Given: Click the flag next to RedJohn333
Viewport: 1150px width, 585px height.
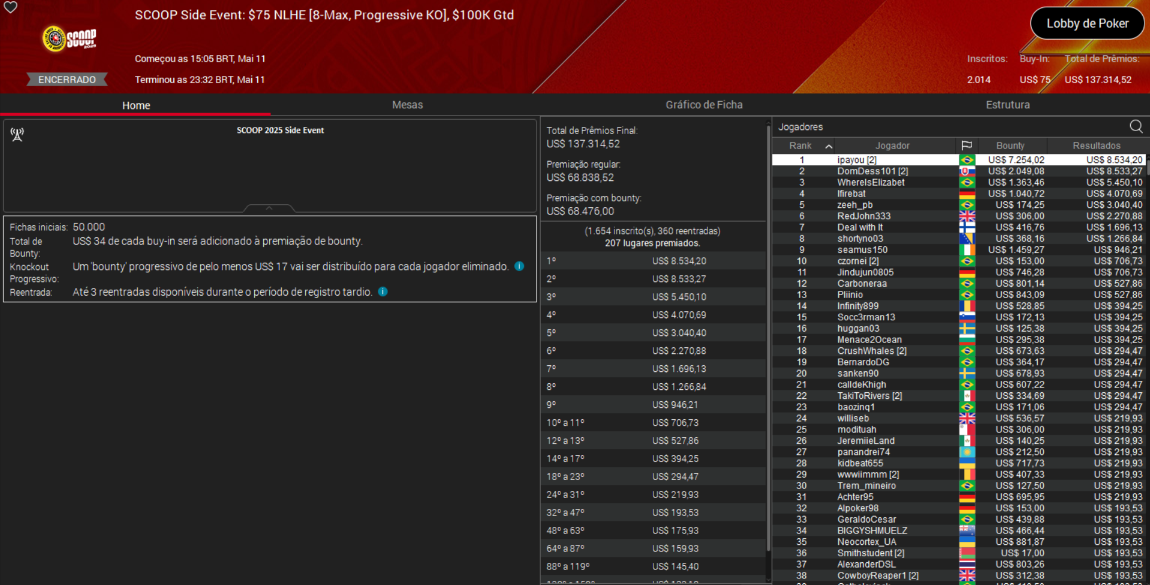Looking at the screenshot, I should tap(967, 216).
